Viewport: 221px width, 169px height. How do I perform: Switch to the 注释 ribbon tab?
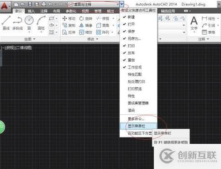(44, 11)
